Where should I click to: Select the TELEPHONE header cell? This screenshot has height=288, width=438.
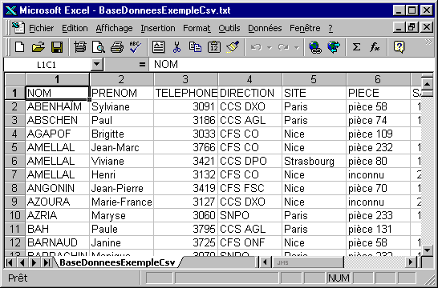coord(185,93)
